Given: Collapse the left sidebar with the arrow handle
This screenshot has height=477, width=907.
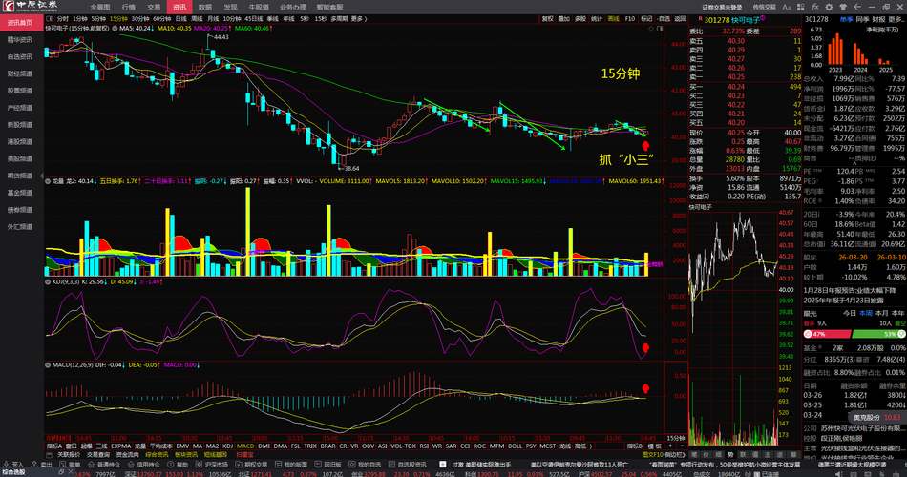Looking at the screenshot, I should pyautogui.click(x=41, y=176).
